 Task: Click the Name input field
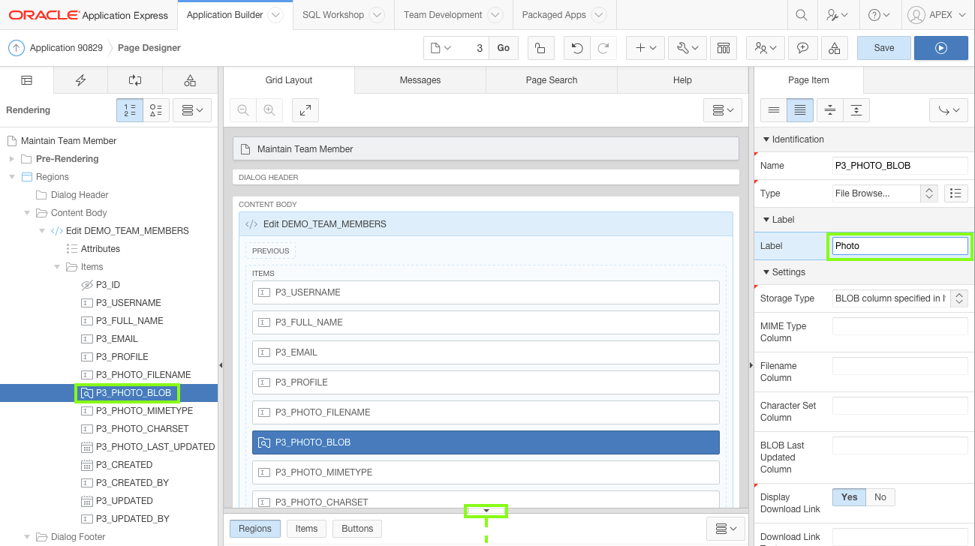pos(900,166)
